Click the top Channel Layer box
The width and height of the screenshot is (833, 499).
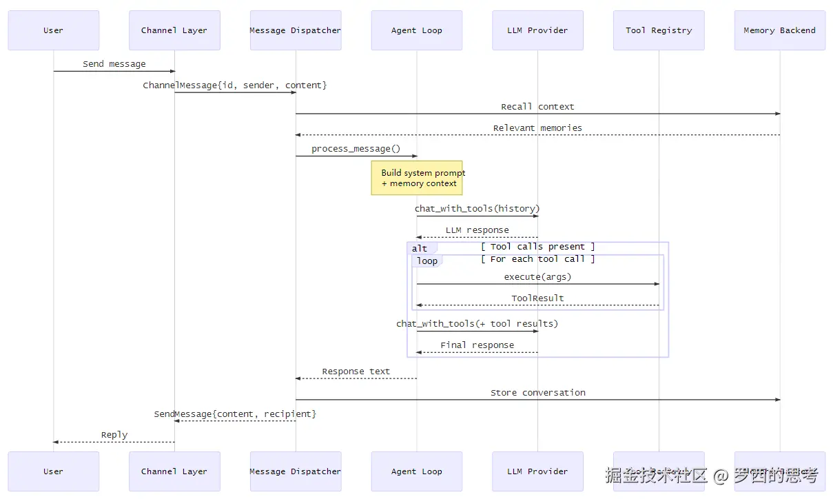[174, 30]
